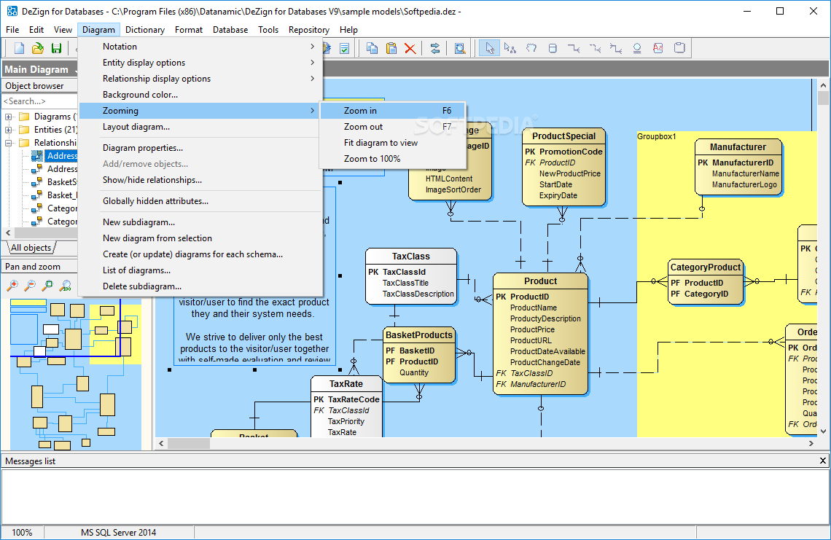The width and height of the screenshot is (831, 540).
Task: Choose Show/hide relationships...
Action: click(x=200, y=180)
